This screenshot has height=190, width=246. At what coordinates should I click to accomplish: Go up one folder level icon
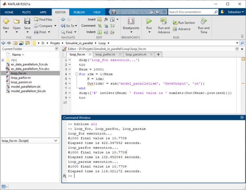15,43
